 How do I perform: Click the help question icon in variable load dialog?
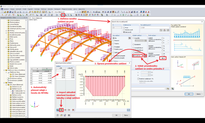click(x=57, y=115)
